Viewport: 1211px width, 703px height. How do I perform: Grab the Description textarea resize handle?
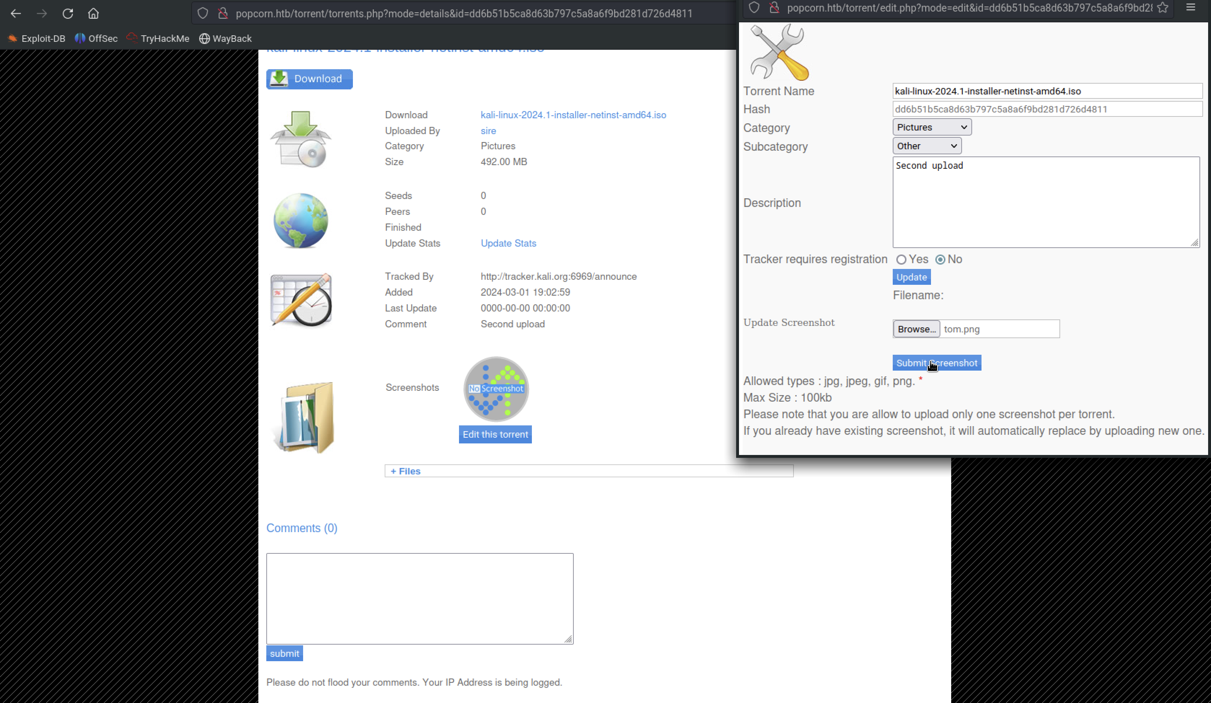(1195, 243)
